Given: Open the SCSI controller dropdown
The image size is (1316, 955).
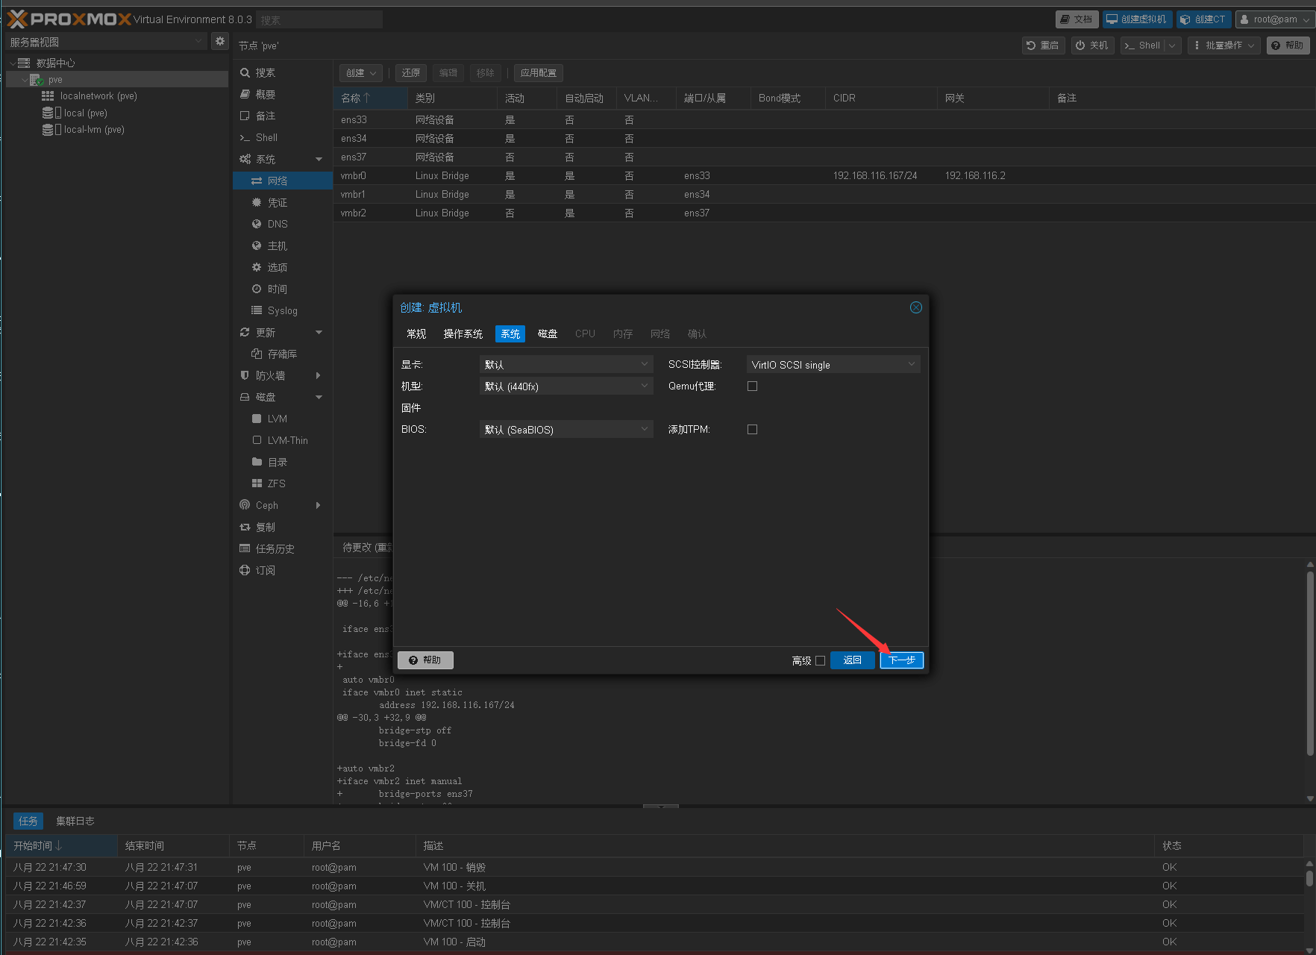Looking at the screenshot, I should tap(833, 365).
